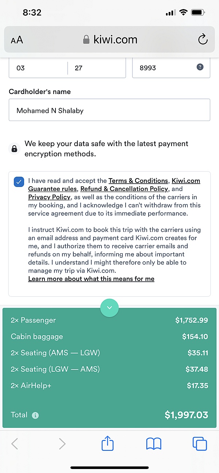Screen dimensions: 219x473
Task: Tap the padlock icon beside kiwi.com
Action: (85, 39)
